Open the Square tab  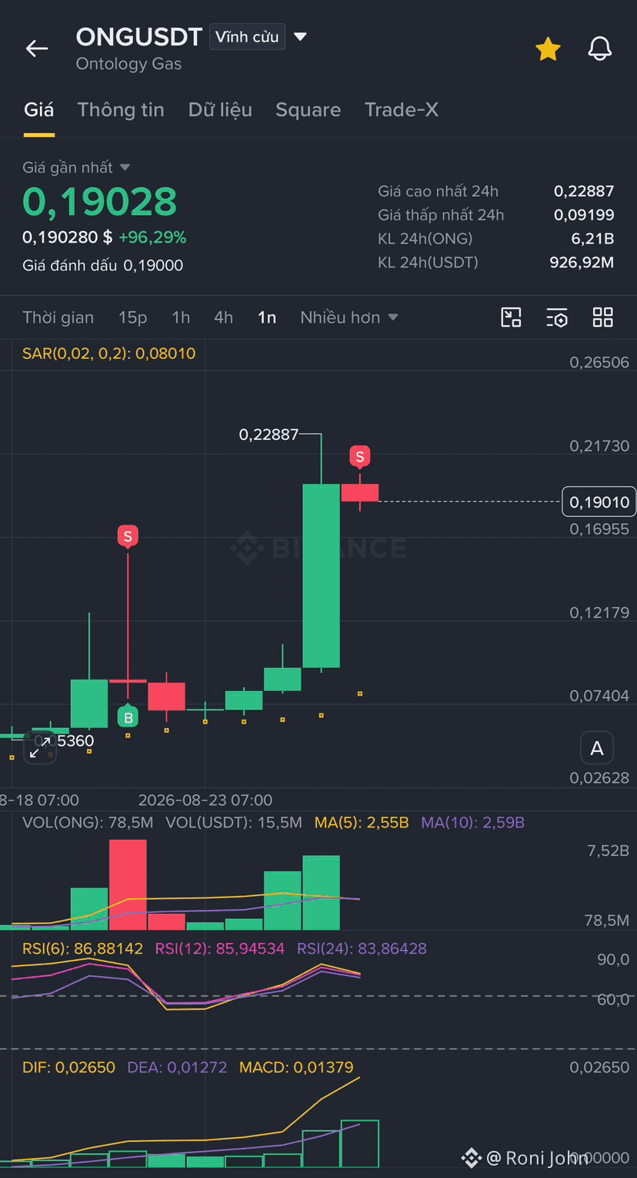pyautogui.click(x=308, y=110)
